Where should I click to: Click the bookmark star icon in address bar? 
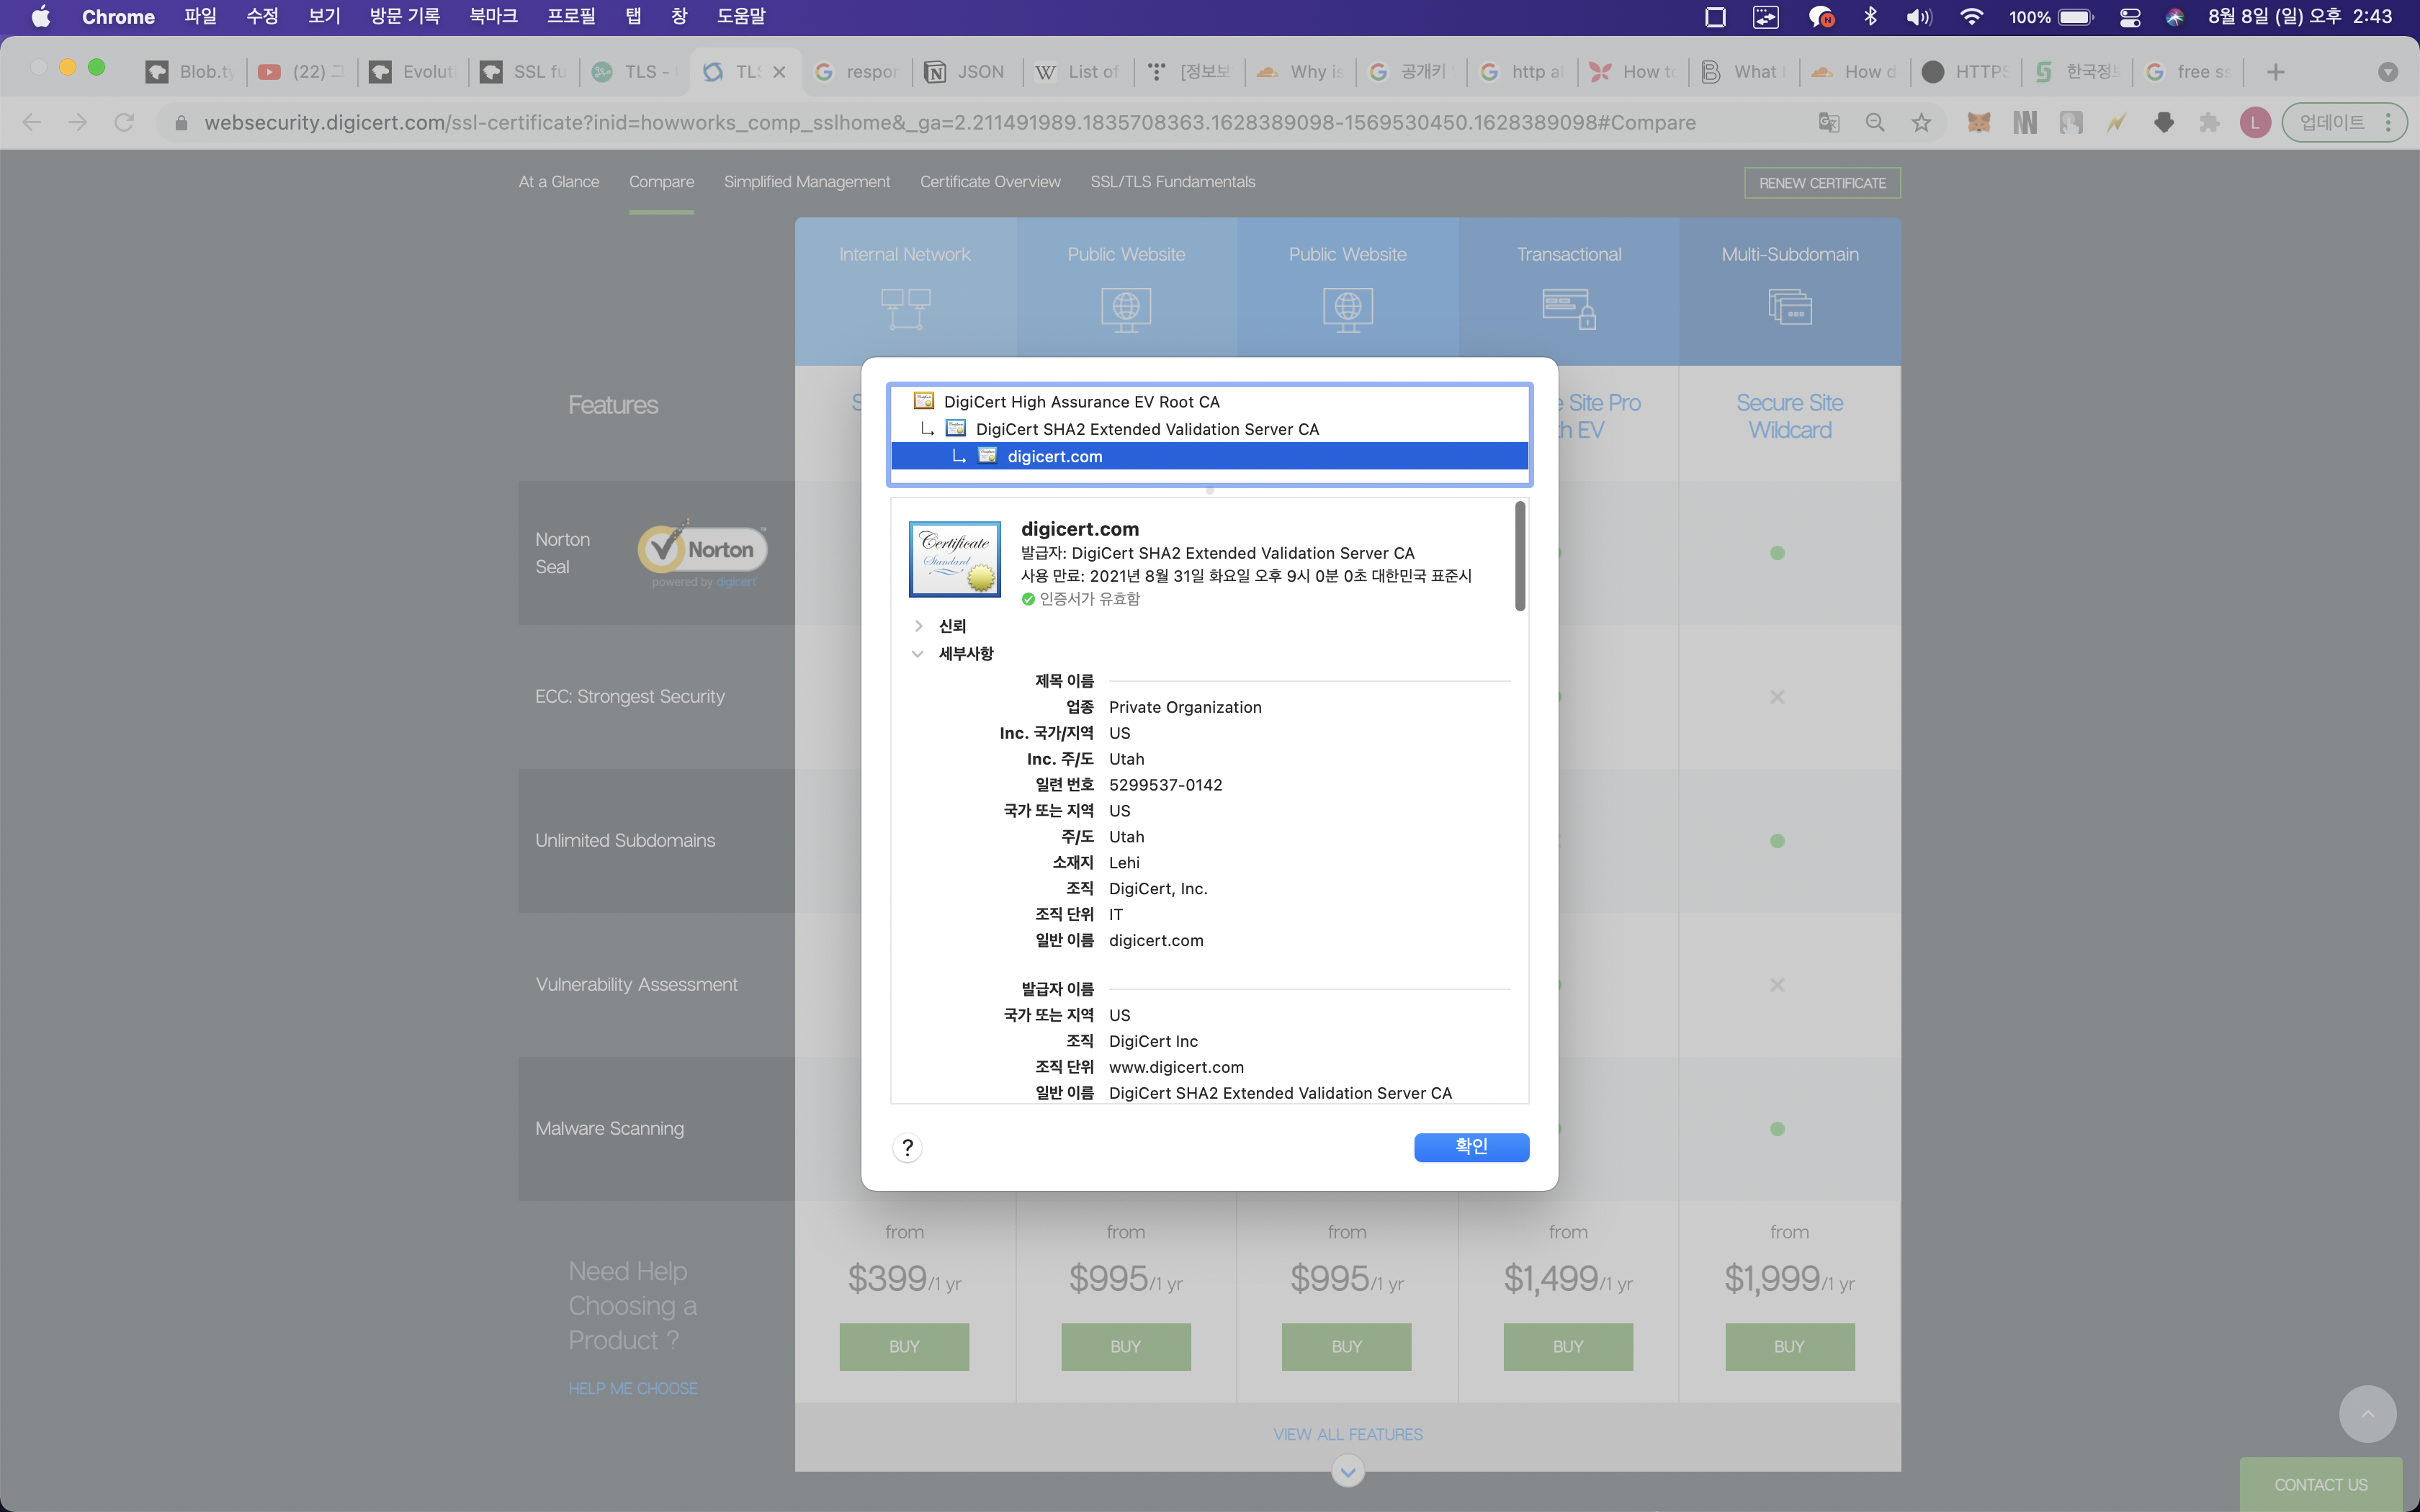point(1921,123)
